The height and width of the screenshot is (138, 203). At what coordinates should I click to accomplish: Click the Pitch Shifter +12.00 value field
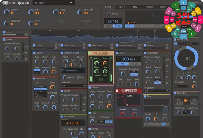click(73, 123)
